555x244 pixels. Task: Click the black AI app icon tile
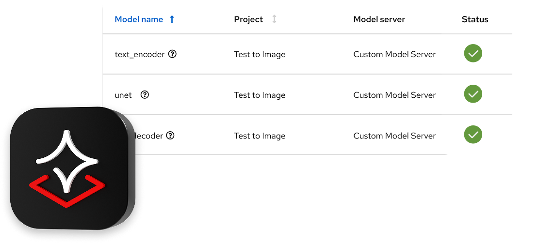[x=69, y=167]
